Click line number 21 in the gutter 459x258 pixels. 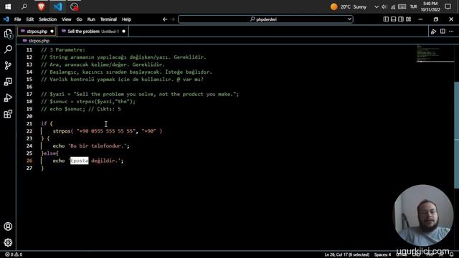[29, 124]
